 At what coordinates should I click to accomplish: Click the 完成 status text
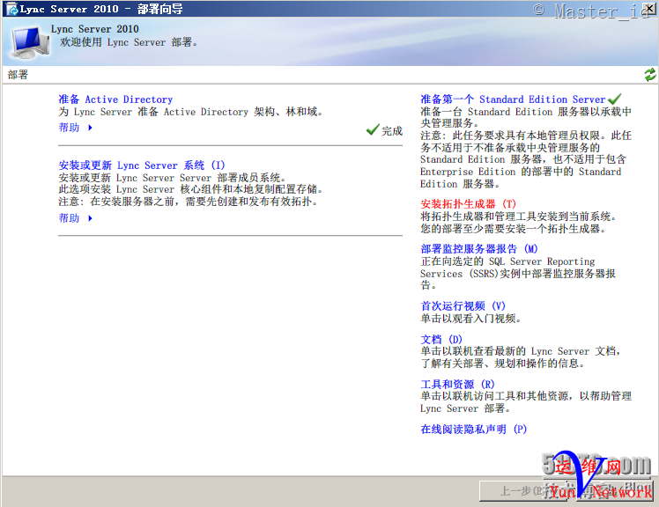point(392,131)
